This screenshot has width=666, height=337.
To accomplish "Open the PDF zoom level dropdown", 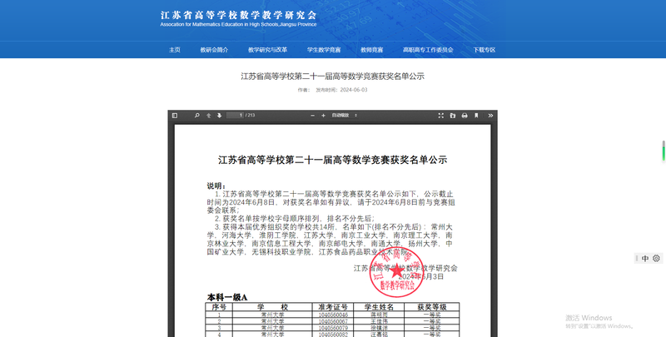I will (345, 115).
